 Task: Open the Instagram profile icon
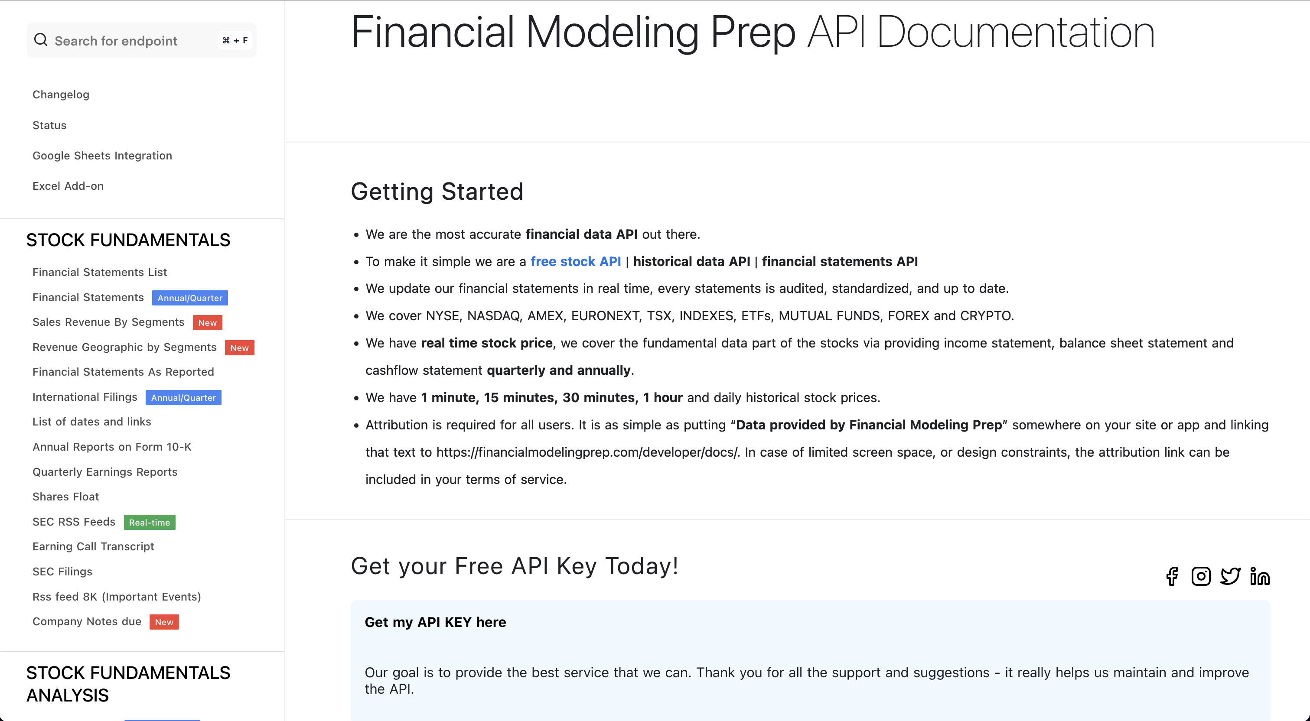coord(1202,577)
